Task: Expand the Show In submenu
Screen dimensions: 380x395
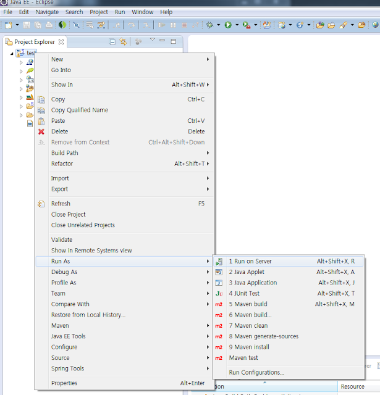Action: pos(125,85)
